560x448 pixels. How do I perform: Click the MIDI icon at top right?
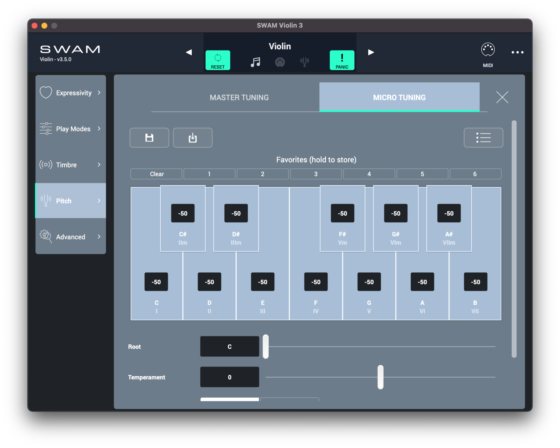488,53
